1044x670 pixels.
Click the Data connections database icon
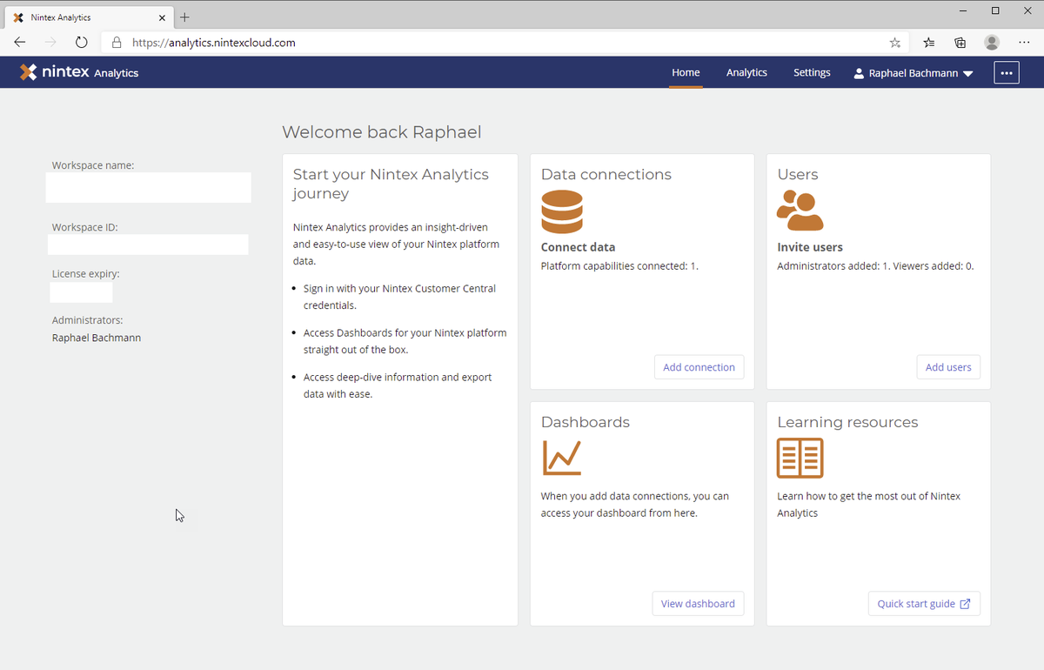(x=562, y=211)
